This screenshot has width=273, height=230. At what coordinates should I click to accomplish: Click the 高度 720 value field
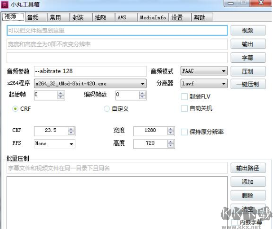[150, 144]
